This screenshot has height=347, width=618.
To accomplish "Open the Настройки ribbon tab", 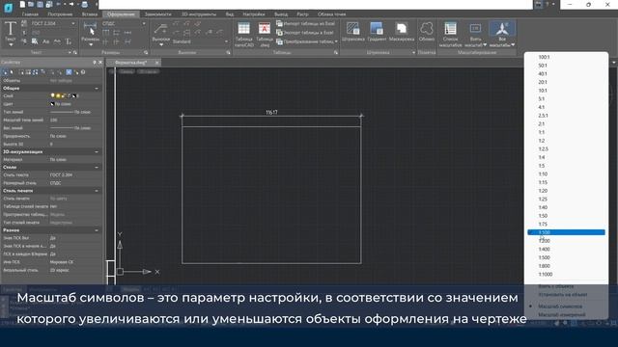I will (x=254, y=14).
